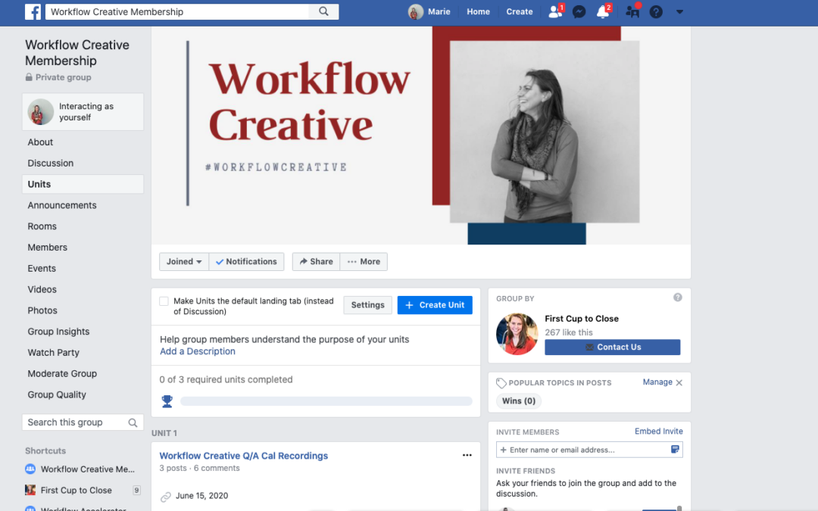Image resolution: width=818 pixels, height=511 pixels.
Task: Open friend requests icon
Action: click(x=556, y=11)
